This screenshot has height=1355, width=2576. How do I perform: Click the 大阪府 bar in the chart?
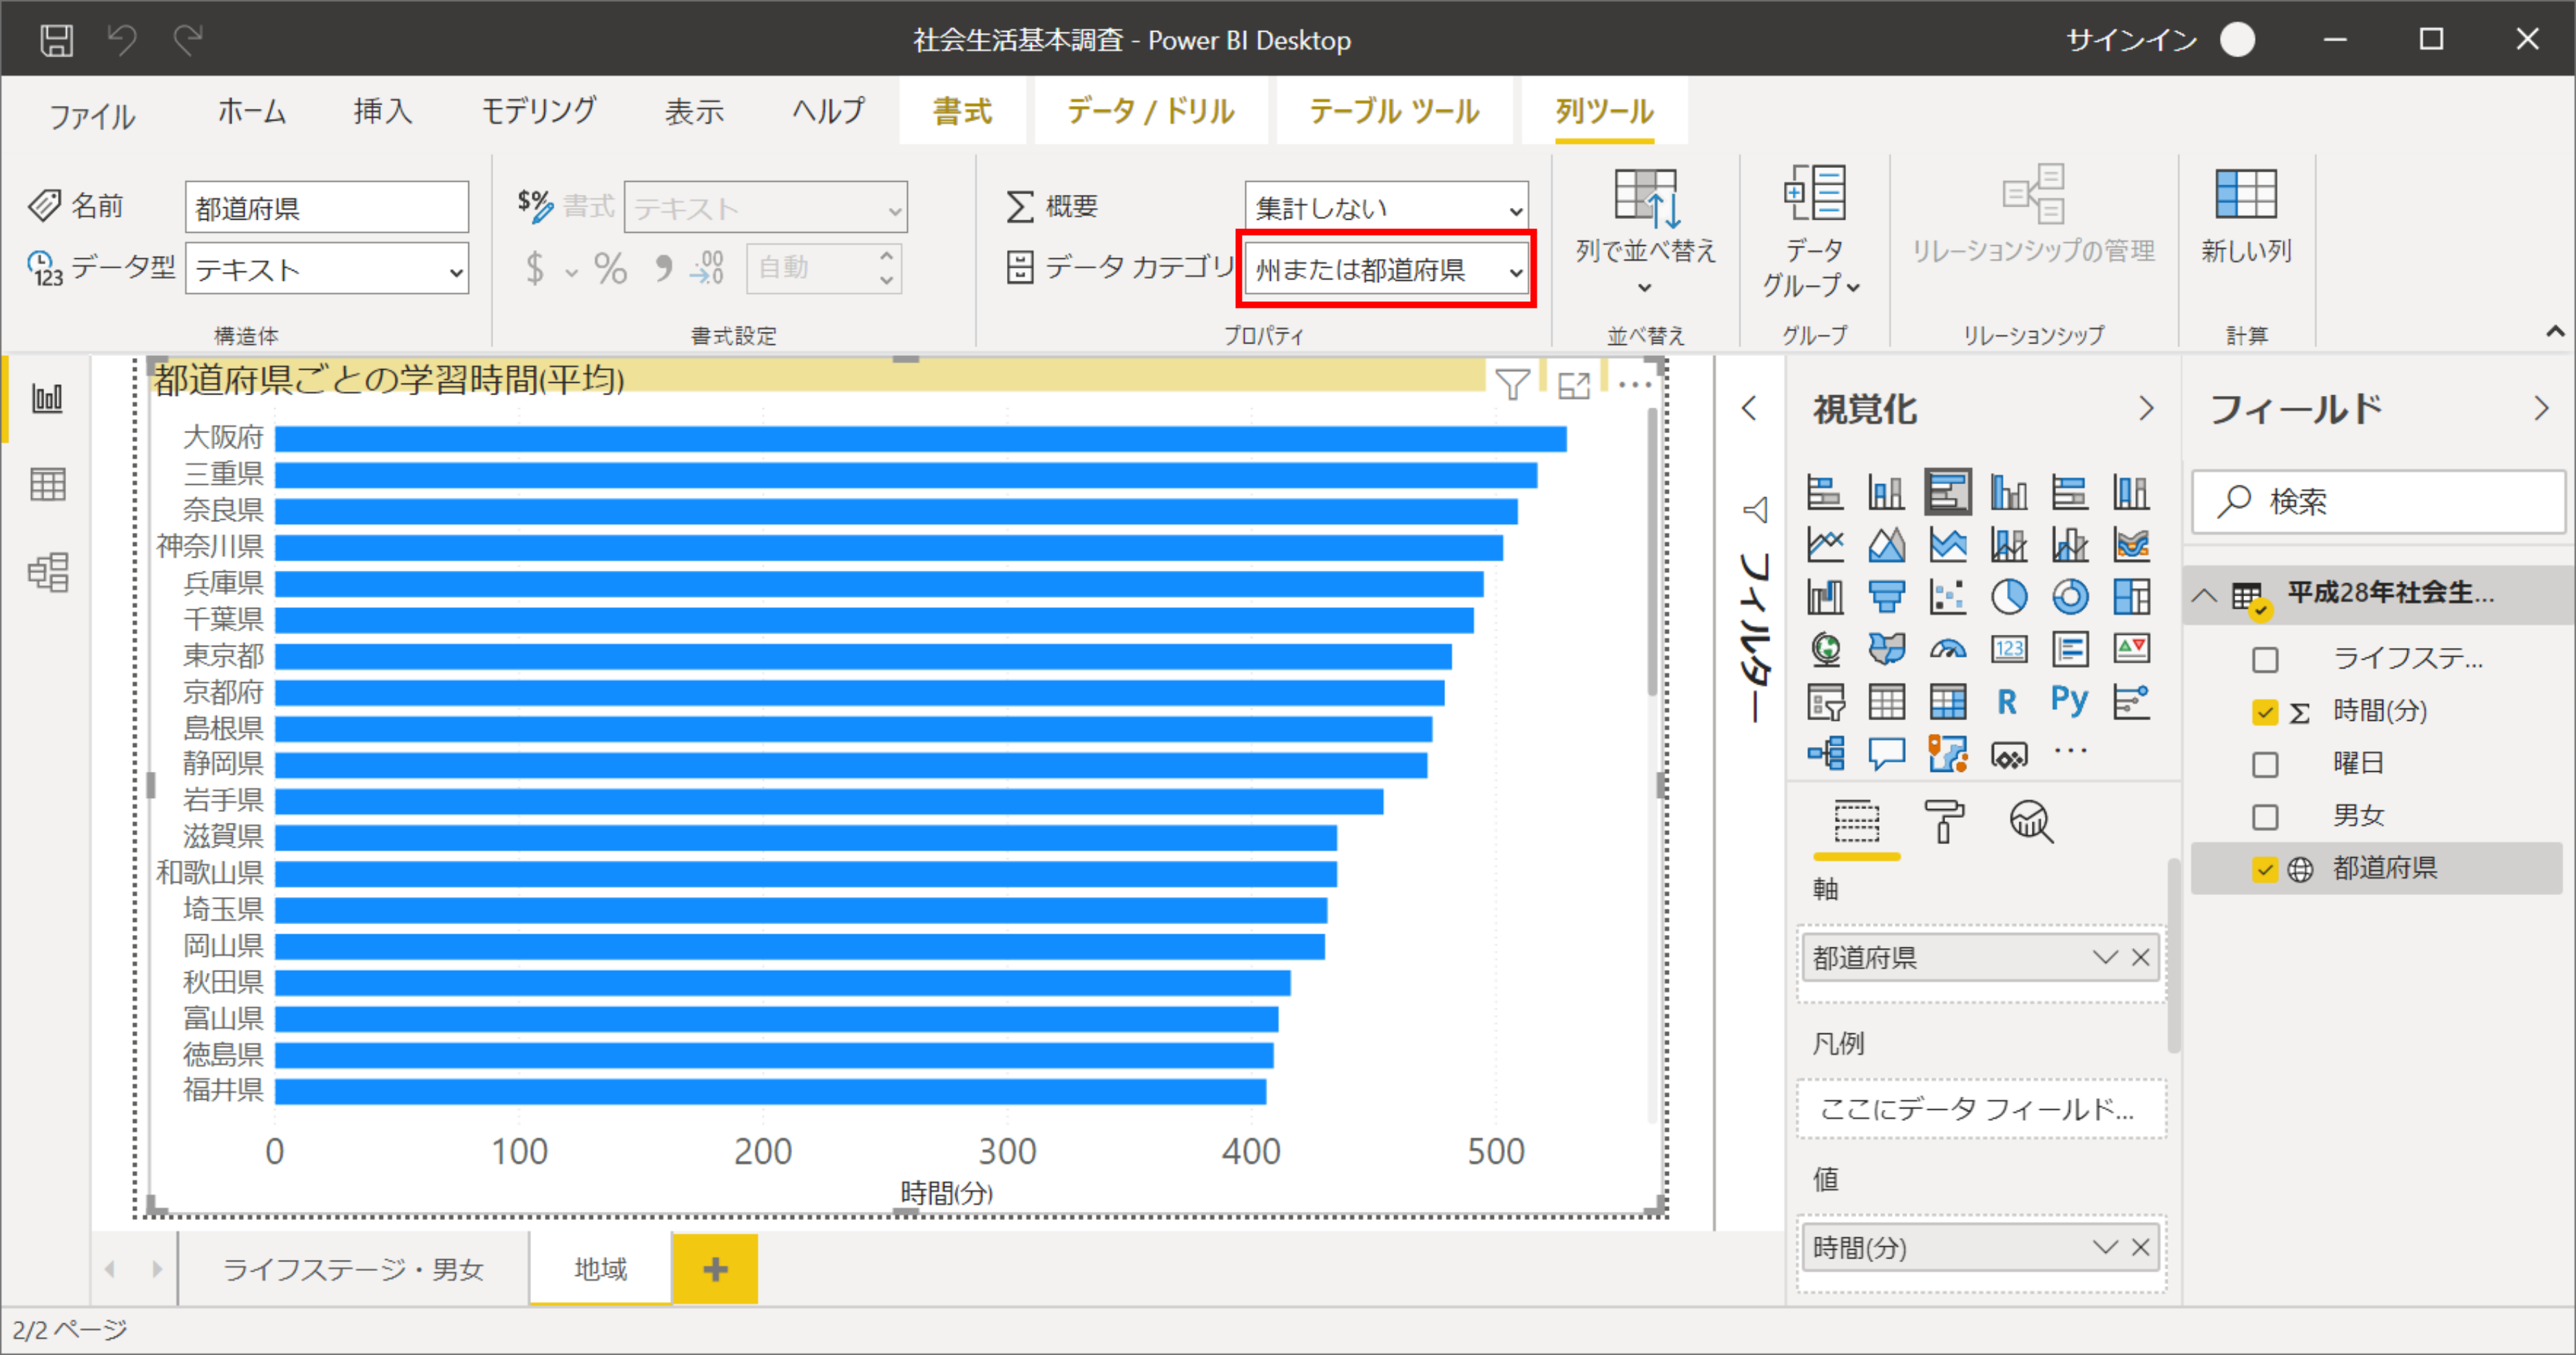coord(920,438)
